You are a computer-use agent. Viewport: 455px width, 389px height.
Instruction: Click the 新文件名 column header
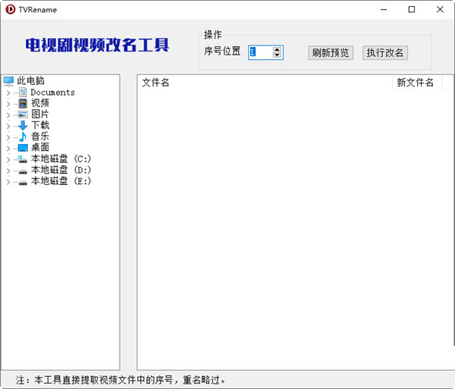pyautogui.click(x=416, y=83)
